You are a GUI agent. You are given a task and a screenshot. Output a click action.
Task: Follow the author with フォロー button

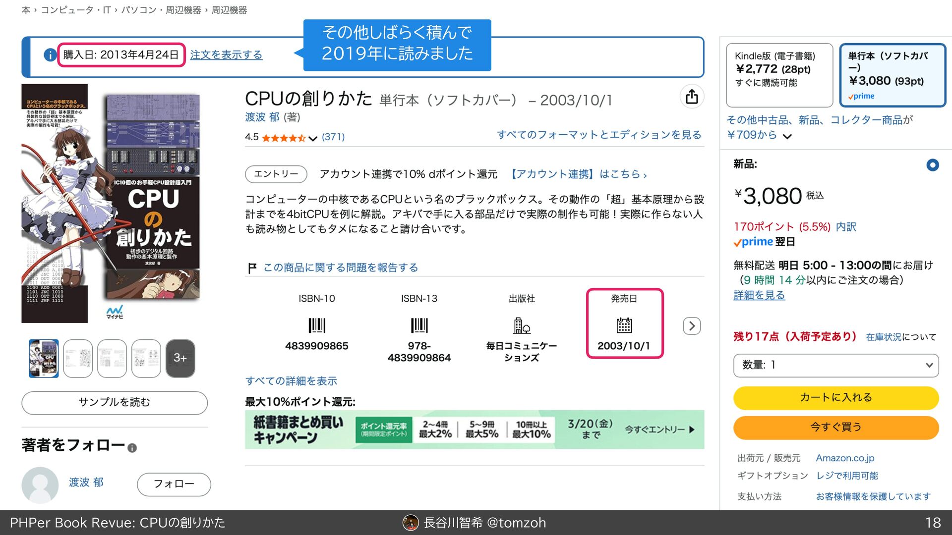(x=174, y=484)
